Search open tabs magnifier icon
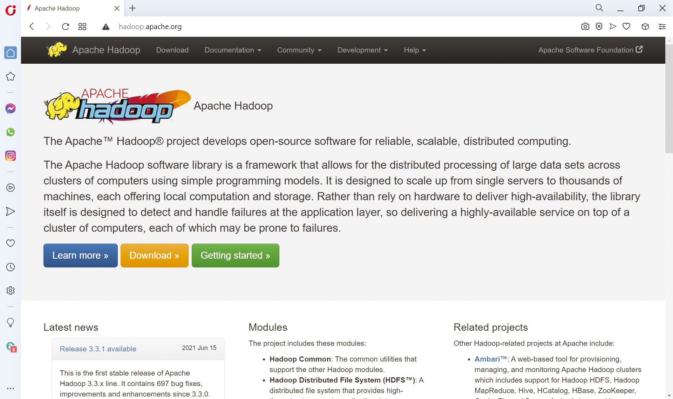Image resolution: width=673 pixels, height=399 pixels. pyautogui.click(x=599, y=8)
